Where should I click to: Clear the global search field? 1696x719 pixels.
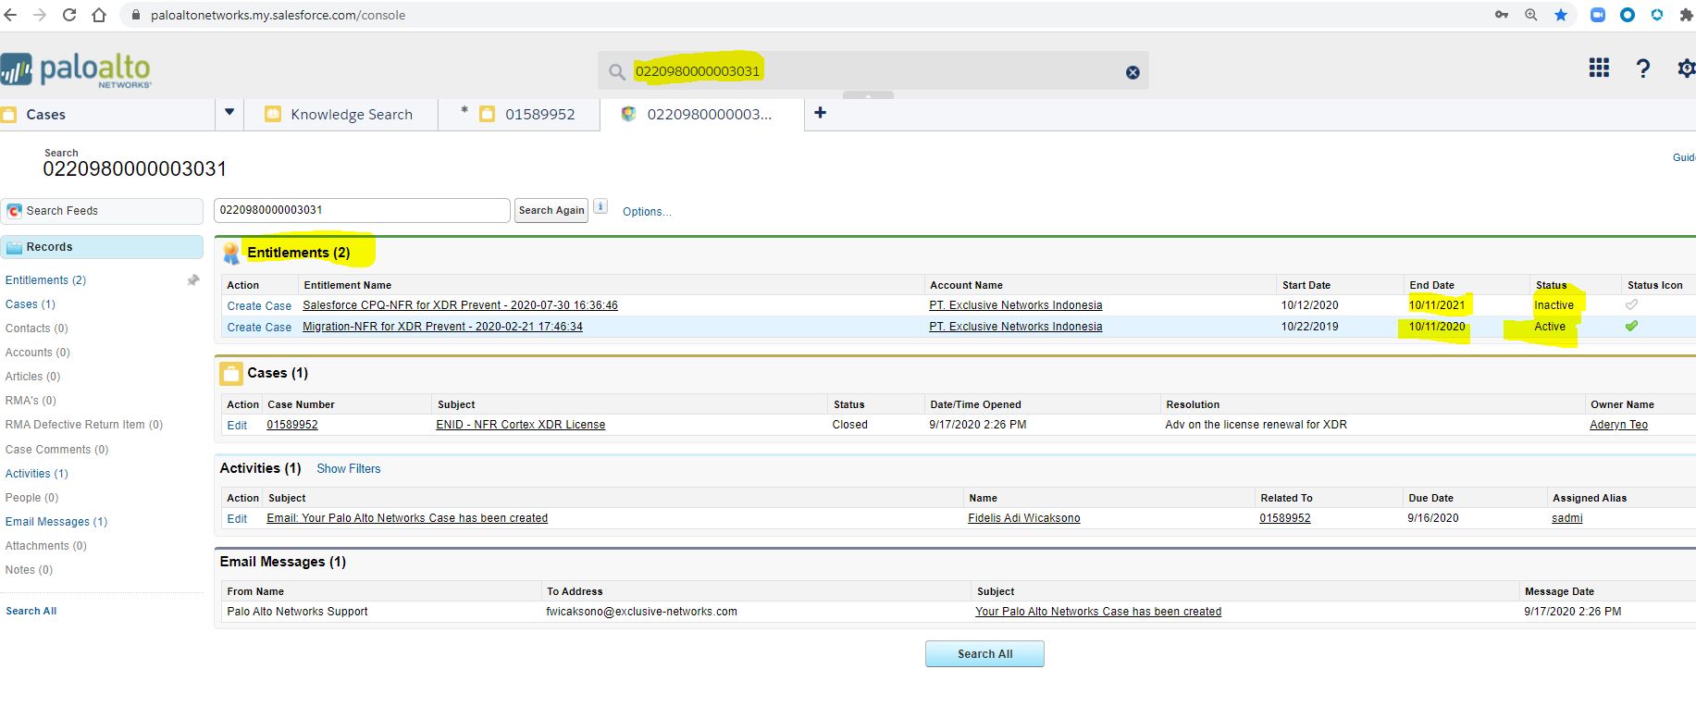coord(1133,72)
